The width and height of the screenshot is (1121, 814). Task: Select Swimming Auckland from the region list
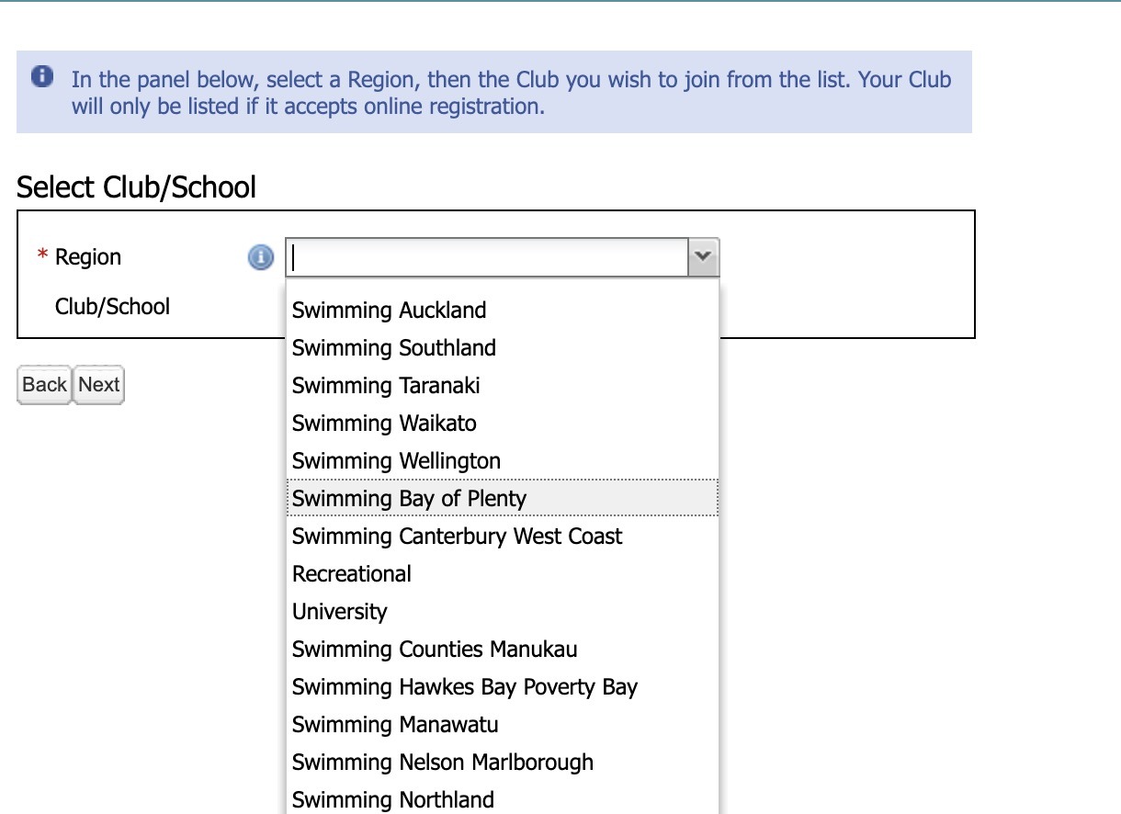coord(389,311)
